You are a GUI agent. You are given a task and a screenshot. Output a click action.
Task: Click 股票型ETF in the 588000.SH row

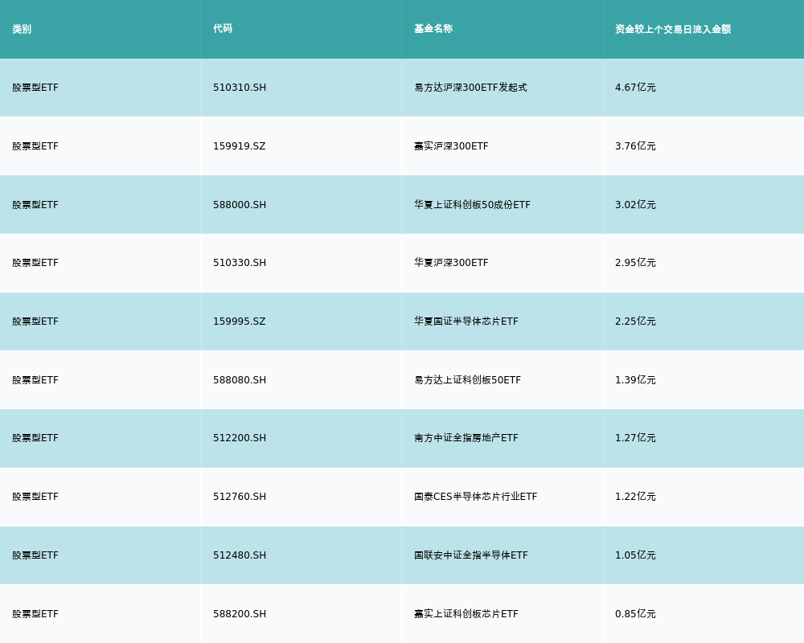[x=35, y=205]
